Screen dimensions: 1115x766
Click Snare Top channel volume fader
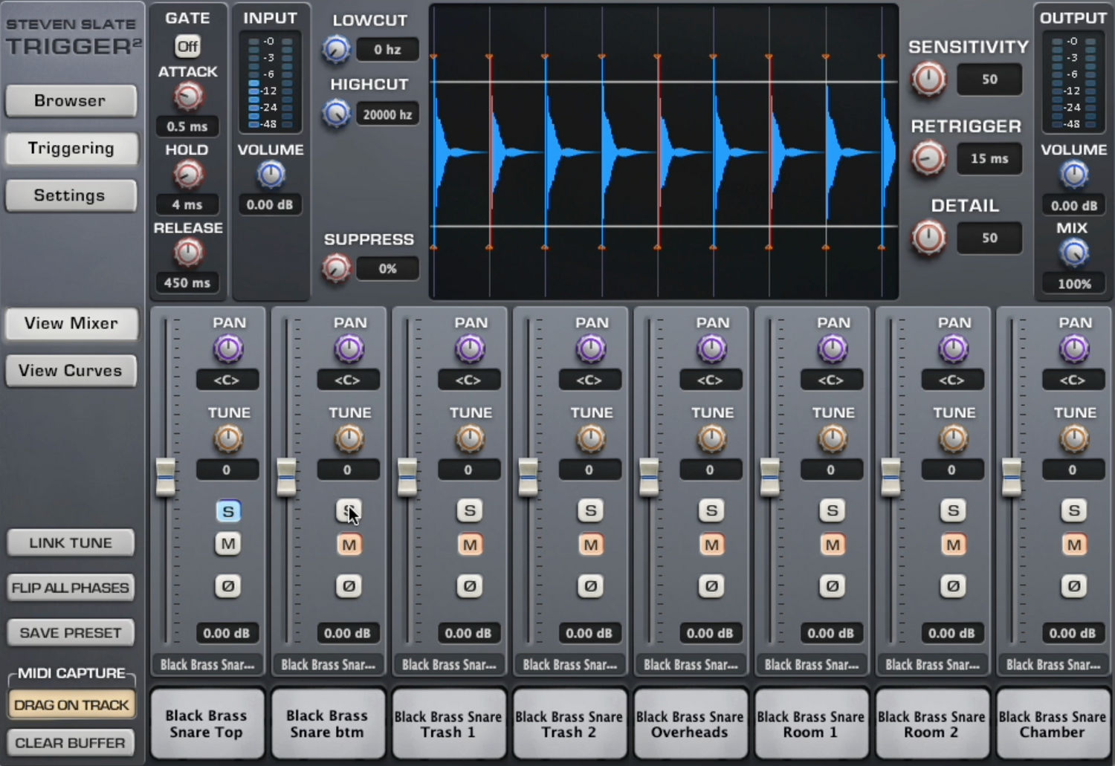coord(166,477)
